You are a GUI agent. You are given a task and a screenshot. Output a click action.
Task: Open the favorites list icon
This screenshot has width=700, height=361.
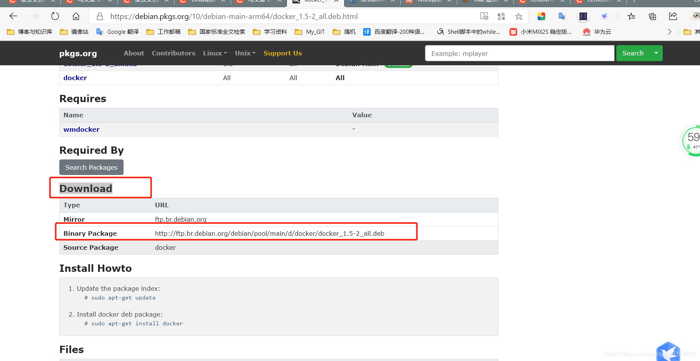(x=631, y=16)
